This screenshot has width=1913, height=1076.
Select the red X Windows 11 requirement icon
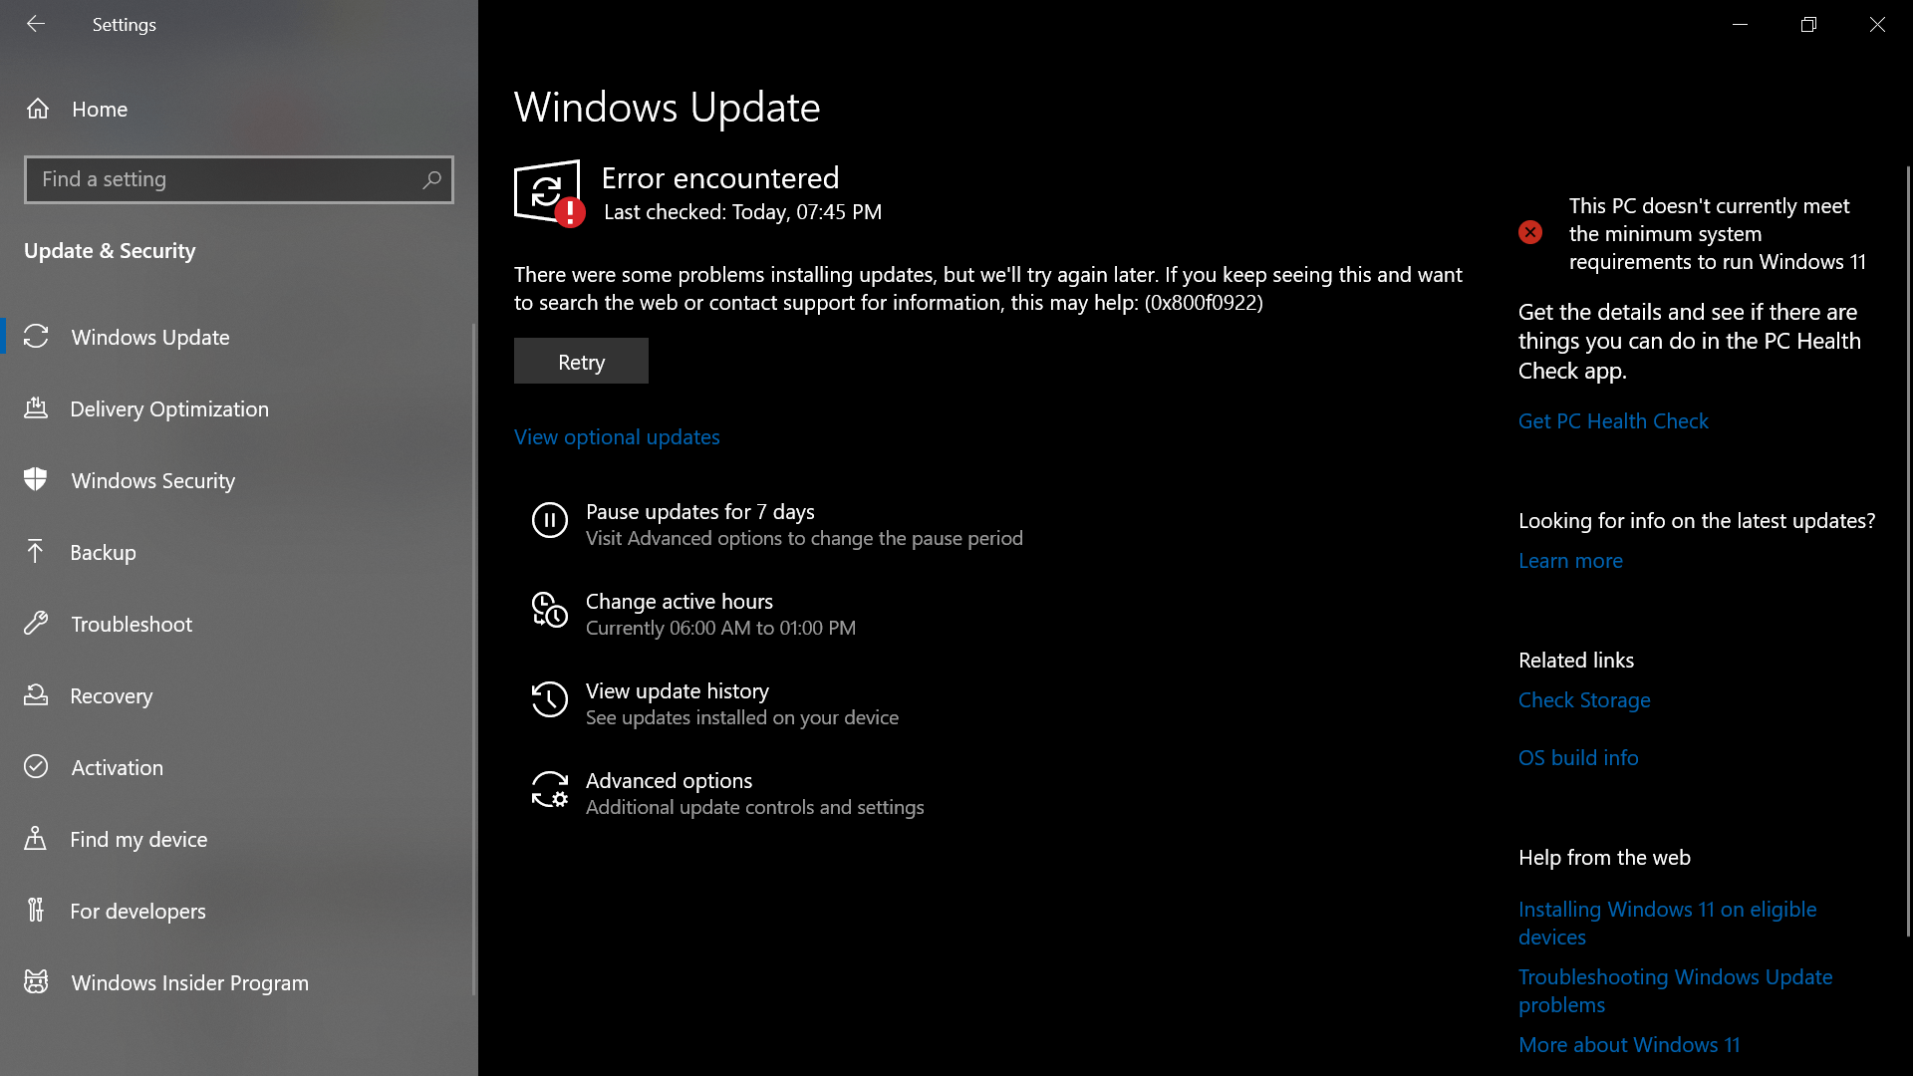coord(1530,232)
